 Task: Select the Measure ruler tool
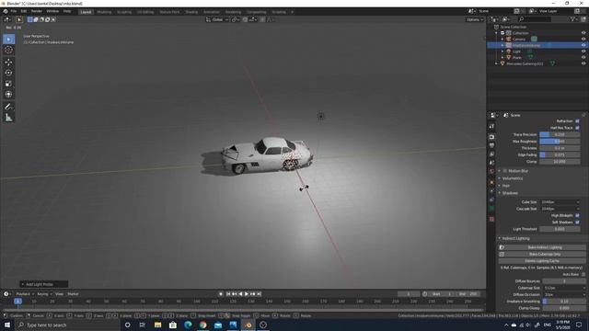pyautogui.click(x=8, y=118)
